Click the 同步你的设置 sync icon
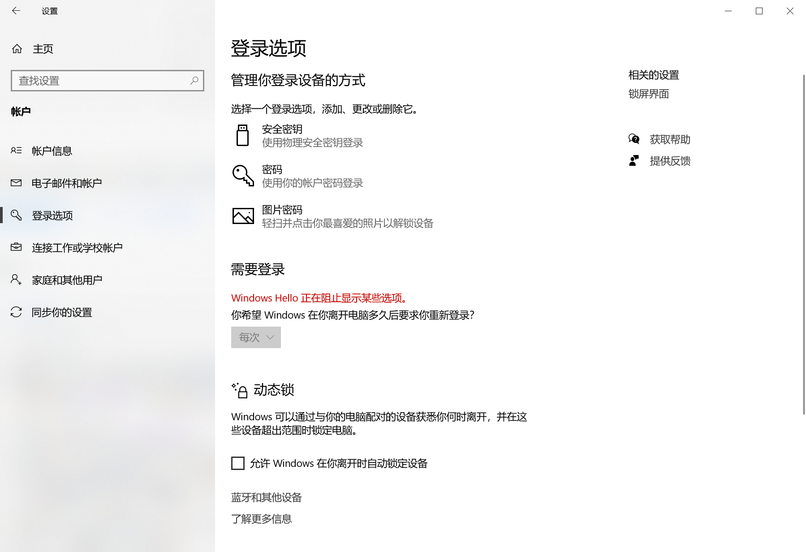Viewport: 806px width, 552px height. (16, 312)
